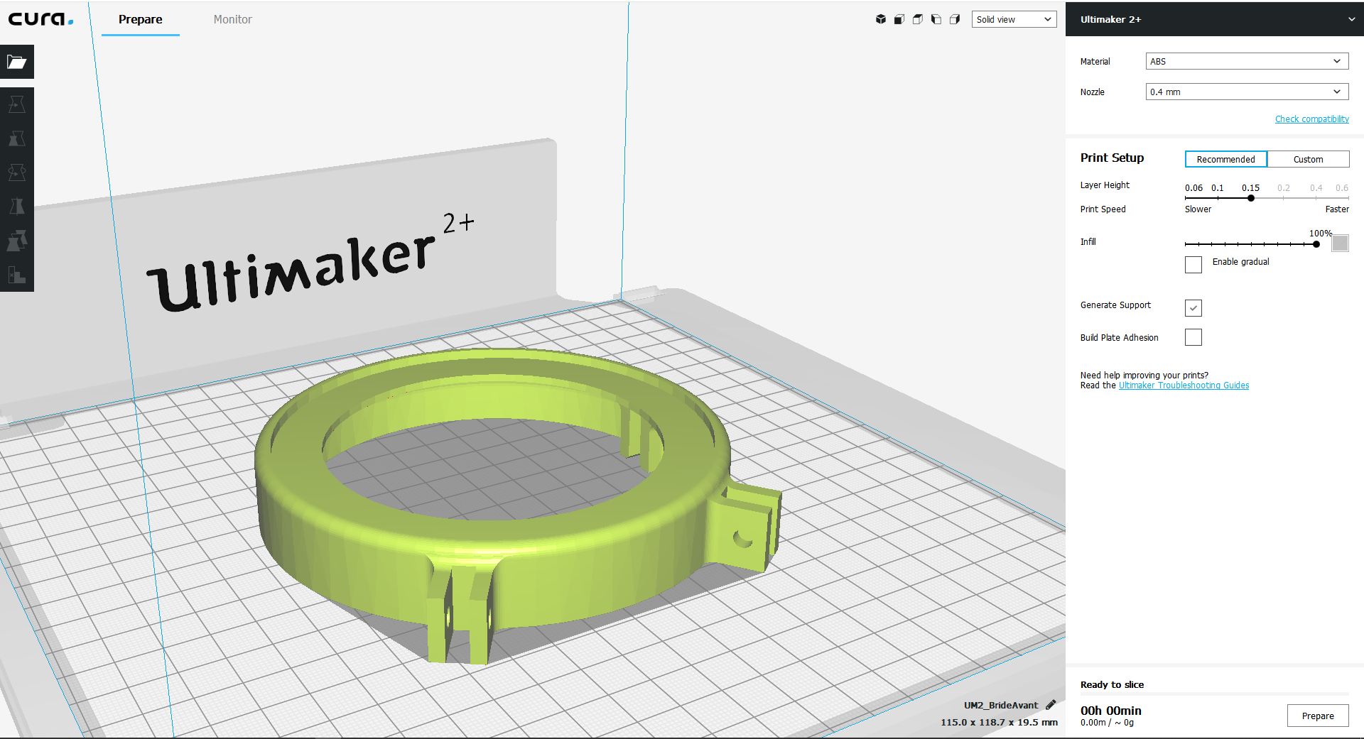Select the Support Blocker tool
Image resolution: width=1364 pixels, height=739 pixels.
[x=17, y=275]
